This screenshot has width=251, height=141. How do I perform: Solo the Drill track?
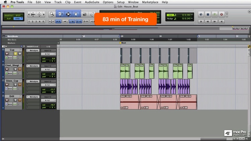(x=15, y=100)
